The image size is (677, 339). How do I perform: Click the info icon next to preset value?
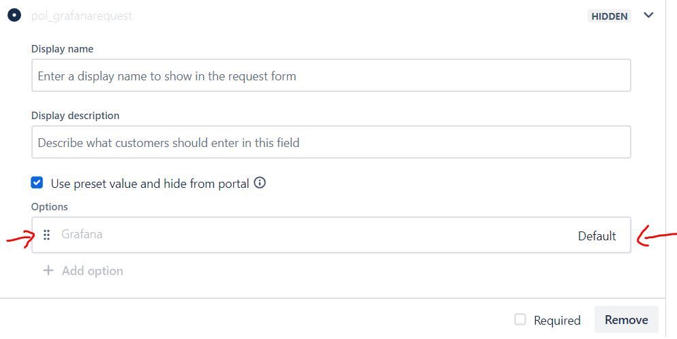pos(260,183)
